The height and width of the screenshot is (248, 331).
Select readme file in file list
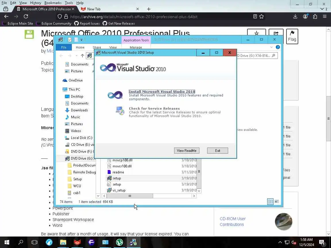click(x=116, y=172)
